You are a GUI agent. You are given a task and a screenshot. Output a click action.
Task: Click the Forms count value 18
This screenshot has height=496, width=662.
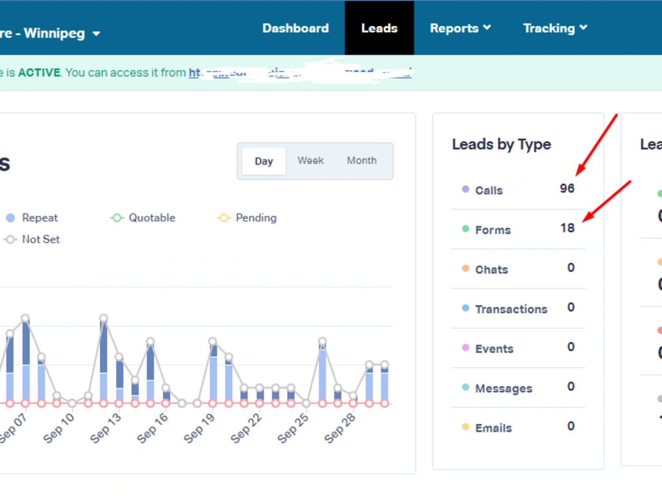(567, 228)
